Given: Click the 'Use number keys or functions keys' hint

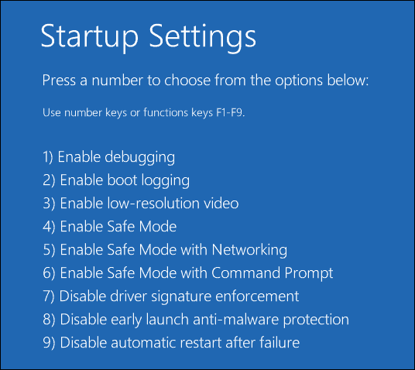Looking at the screenshot, I should point(144,113).
